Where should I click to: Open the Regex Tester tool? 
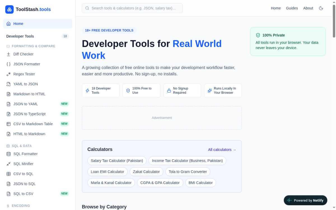(x=38, y=74)
